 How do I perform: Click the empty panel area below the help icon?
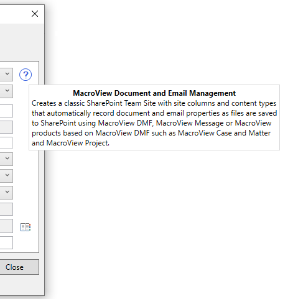click(26, 186)
